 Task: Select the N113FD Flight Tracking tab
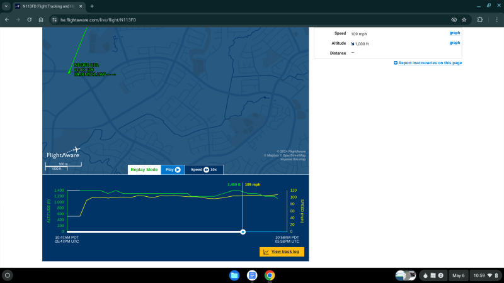coord(49,6)
